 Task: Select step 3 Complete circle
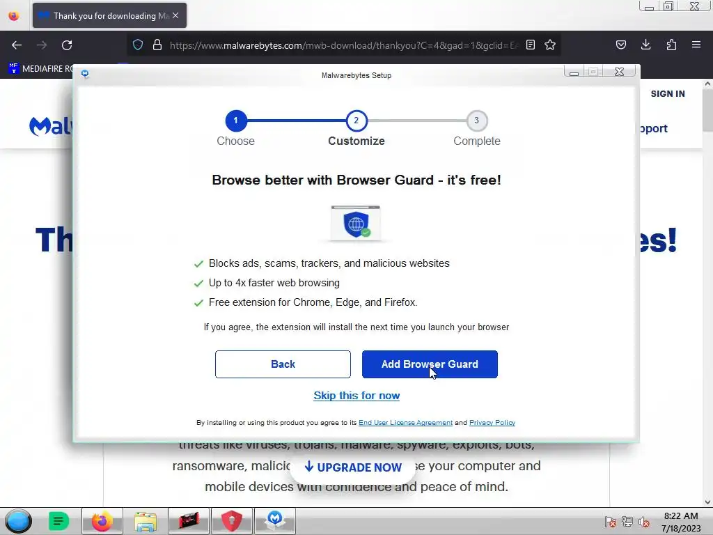476,121
